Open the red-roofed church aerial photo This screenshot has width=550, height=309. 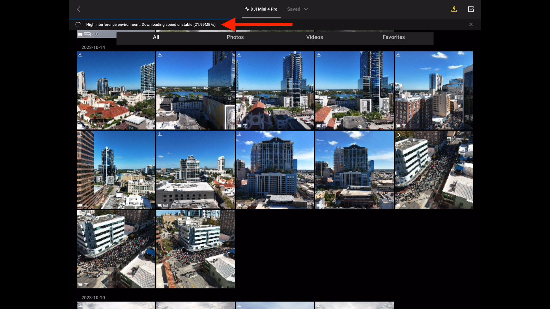(x=116, y=90)
